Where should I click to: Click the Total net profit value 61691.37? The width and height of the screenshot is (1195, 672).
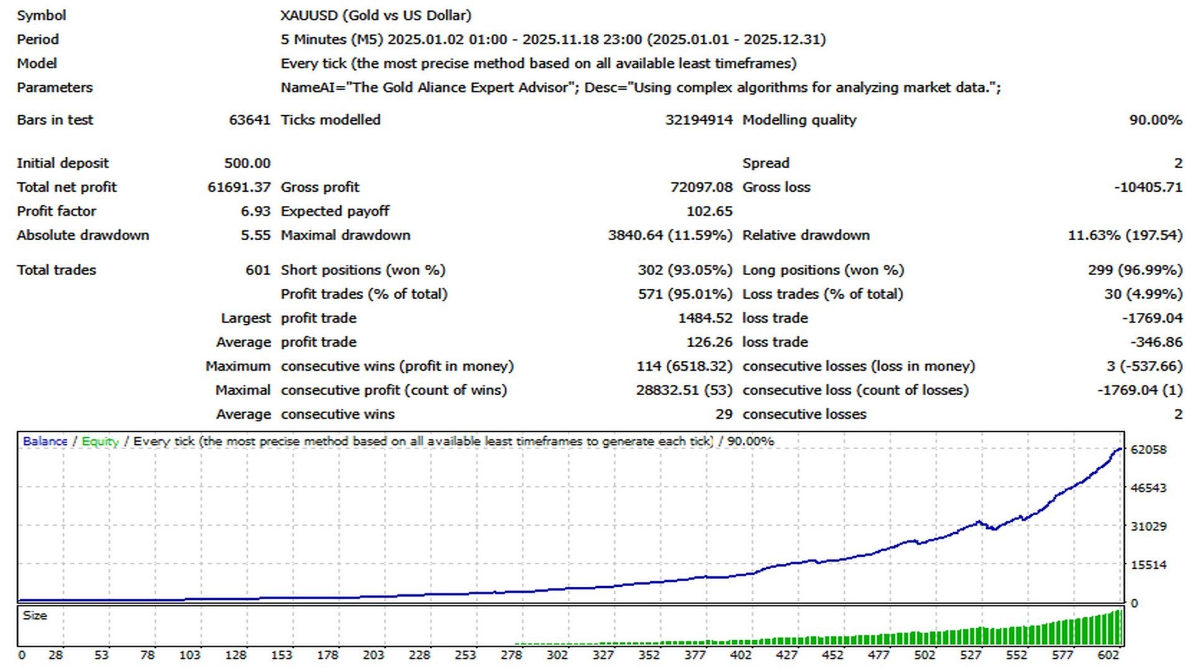[239, 187]
